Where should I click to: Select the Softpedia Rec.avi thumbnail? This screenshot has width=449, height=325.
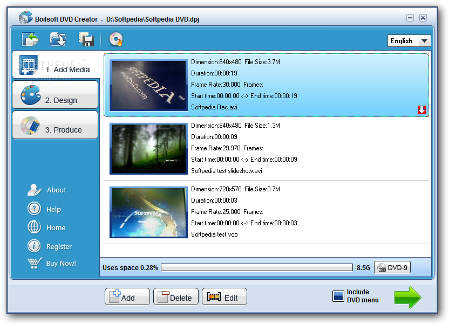148,85
